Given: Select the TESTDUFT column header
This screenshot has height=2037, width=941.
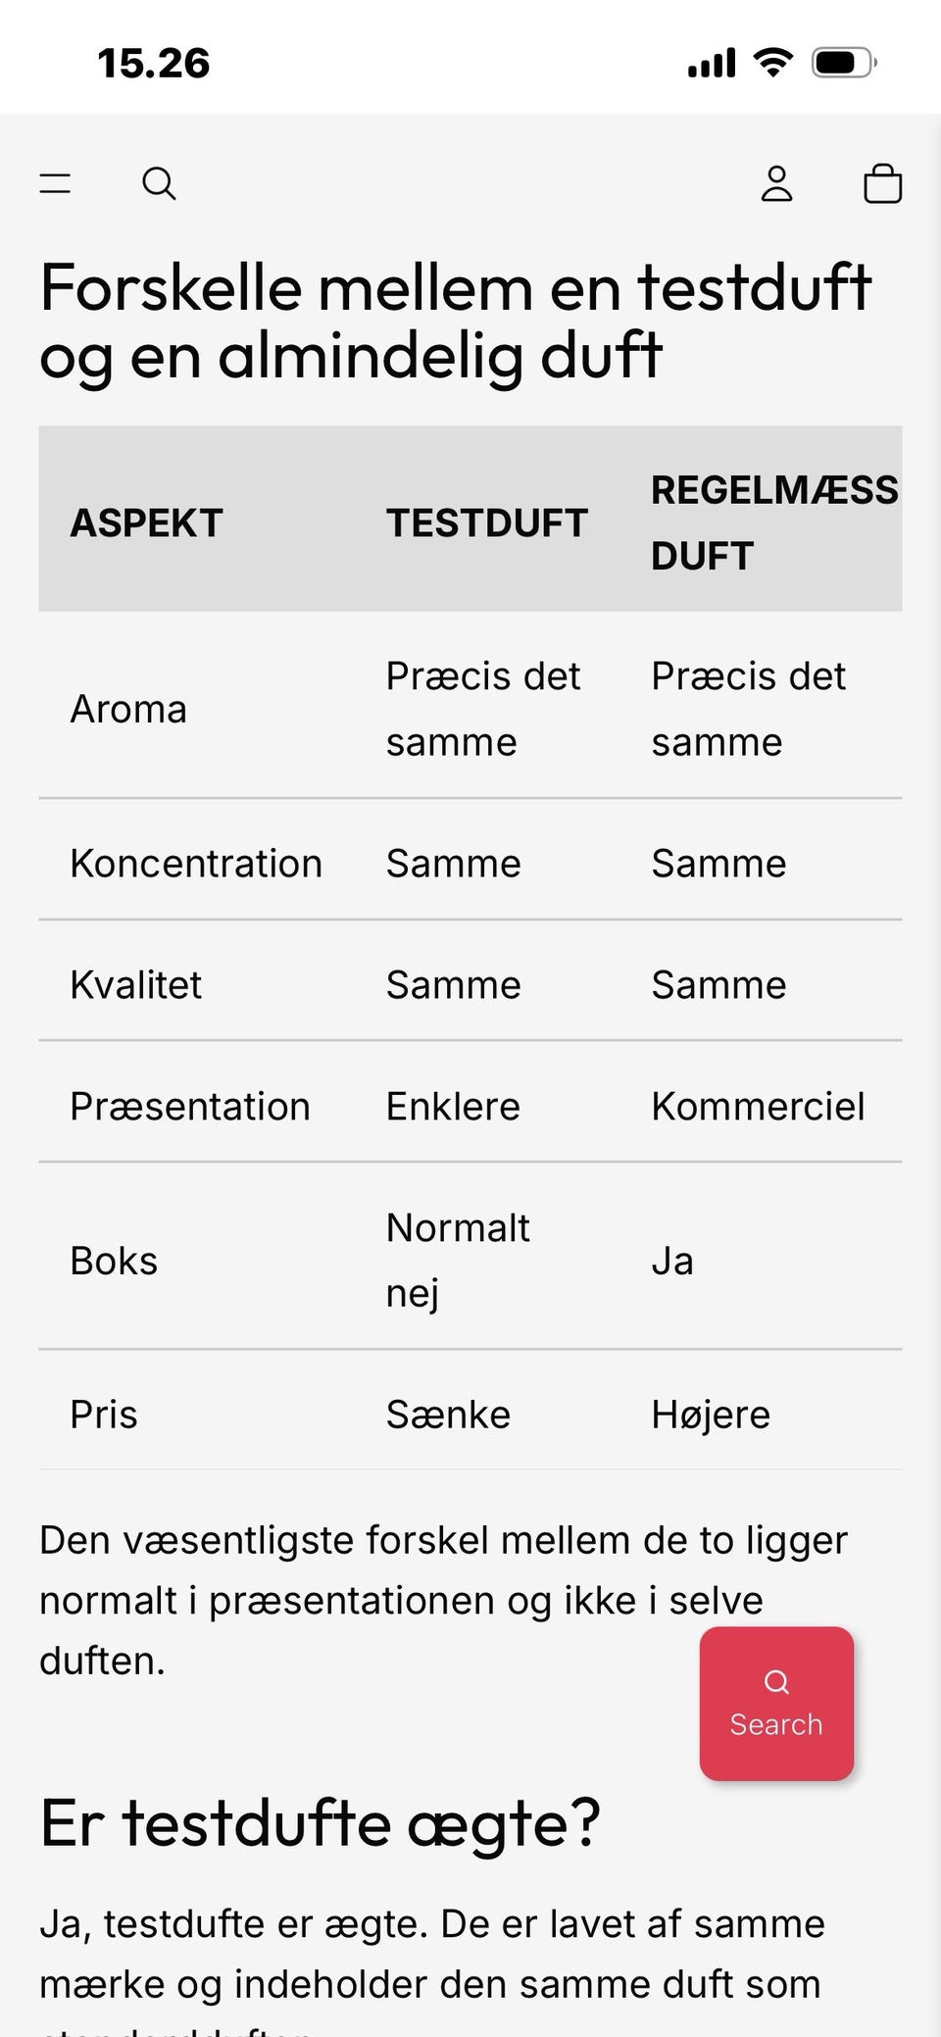Looking at the screenshot, I should coord(486,522).
